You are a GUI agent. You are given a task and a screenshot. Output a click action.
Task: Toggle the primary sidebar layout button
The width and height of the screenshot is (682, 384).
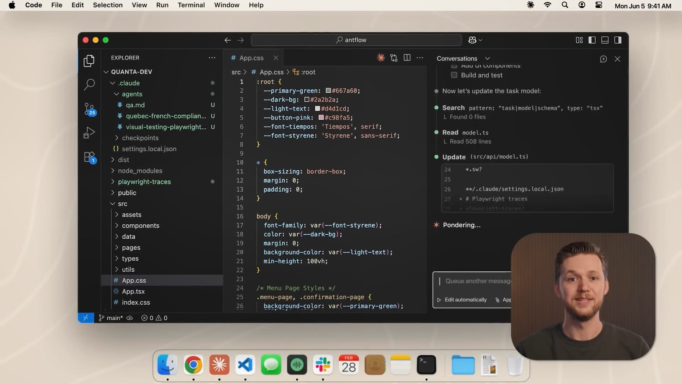tap(592, 40)
